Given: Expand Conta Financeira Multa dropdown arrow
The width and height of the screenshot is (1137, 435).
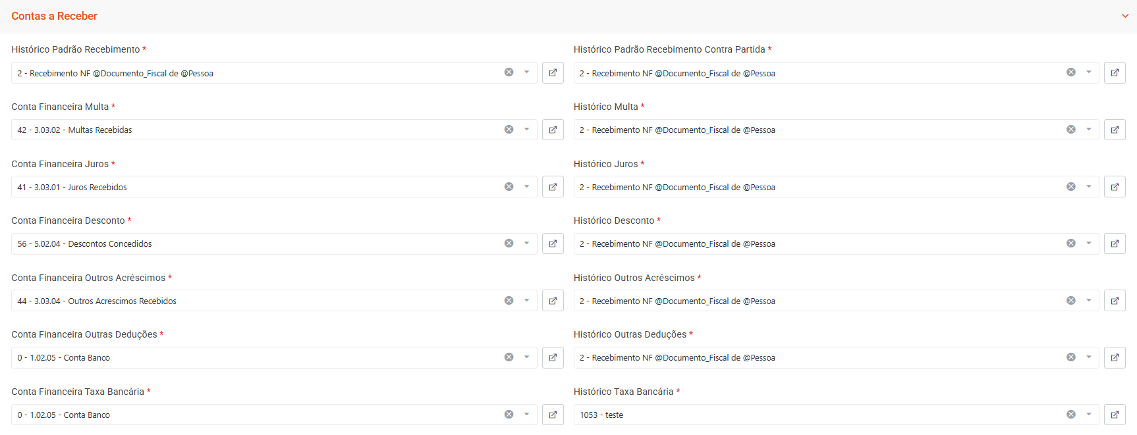Looking at the screenshot, I should pyautogui.click(x=526, y=130).
